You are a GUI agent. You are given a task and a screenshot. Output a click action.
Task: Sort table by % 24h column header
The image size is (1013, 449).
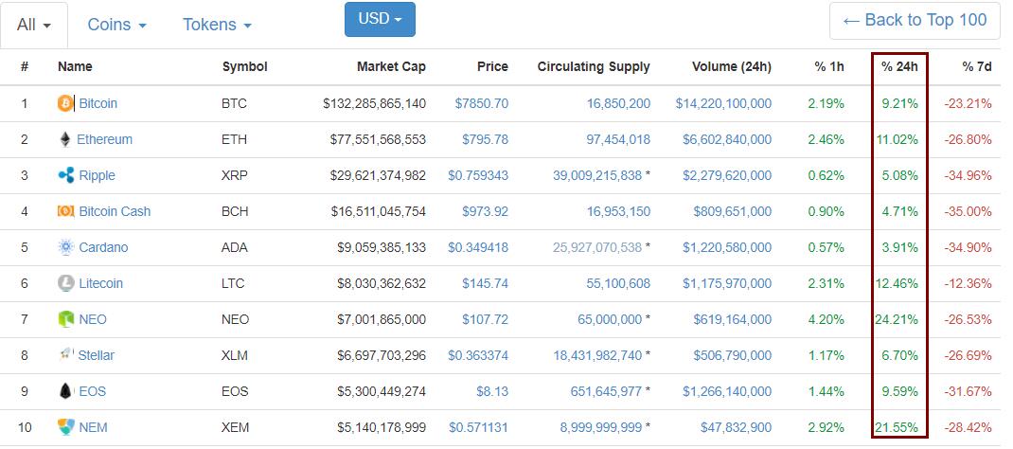pyautogui.click(x=898, y=66)
